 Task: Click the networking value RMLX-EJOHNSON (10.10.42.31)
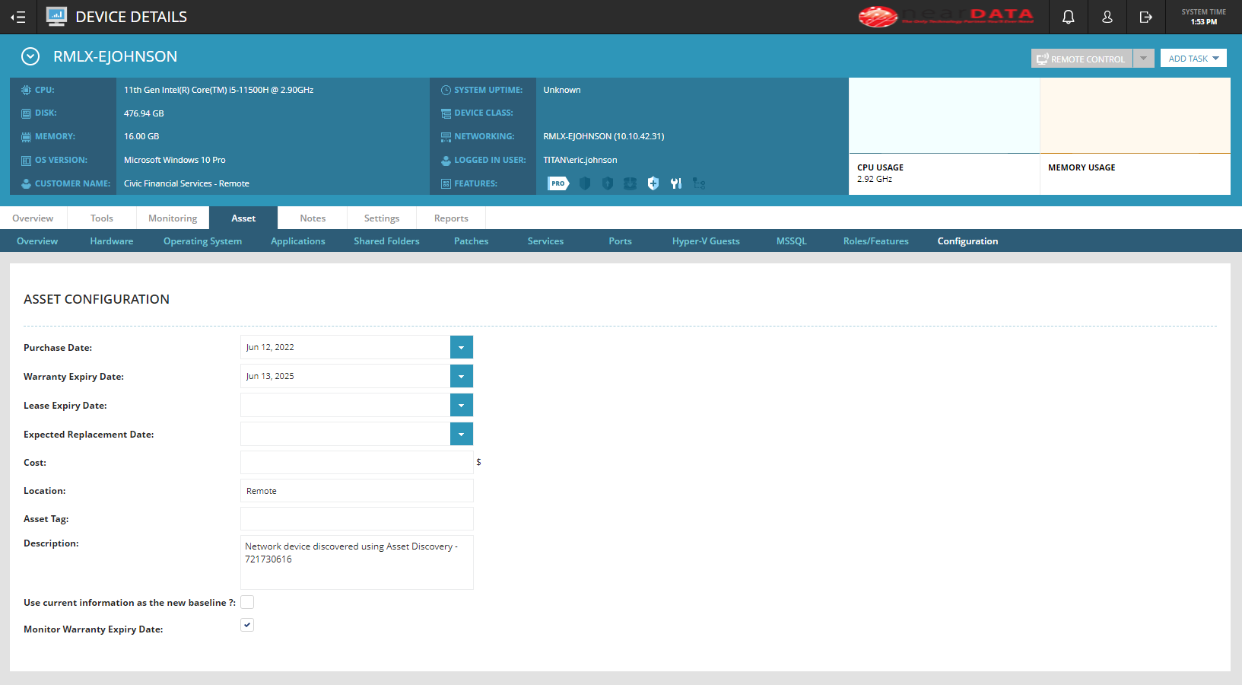(604, 137)
